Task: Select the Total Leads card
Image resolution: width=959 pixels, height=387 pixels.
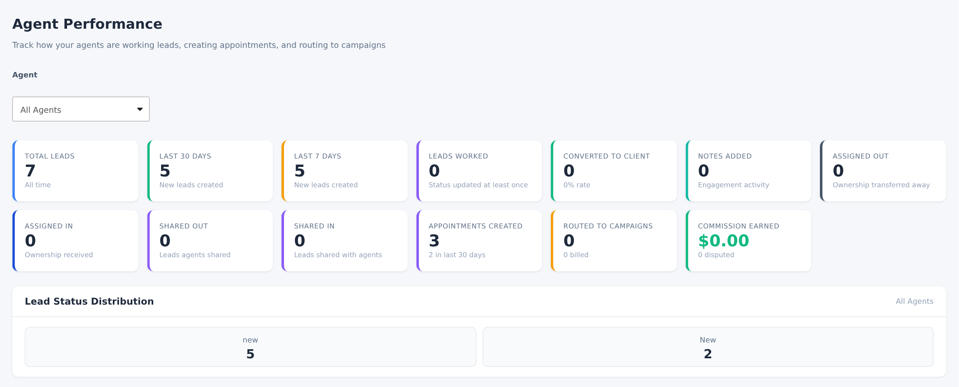Action: coord(75,171)
